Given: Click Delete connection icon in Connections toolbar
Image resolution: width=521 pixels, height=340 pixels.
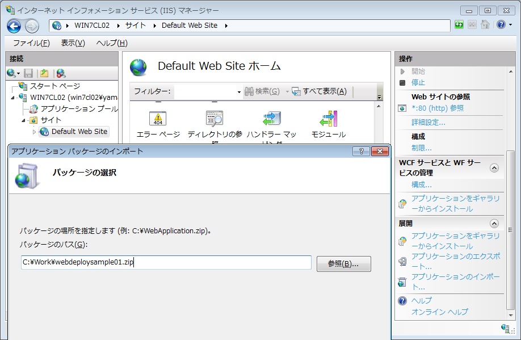Looking at the screenshot, I should [61, 73].
